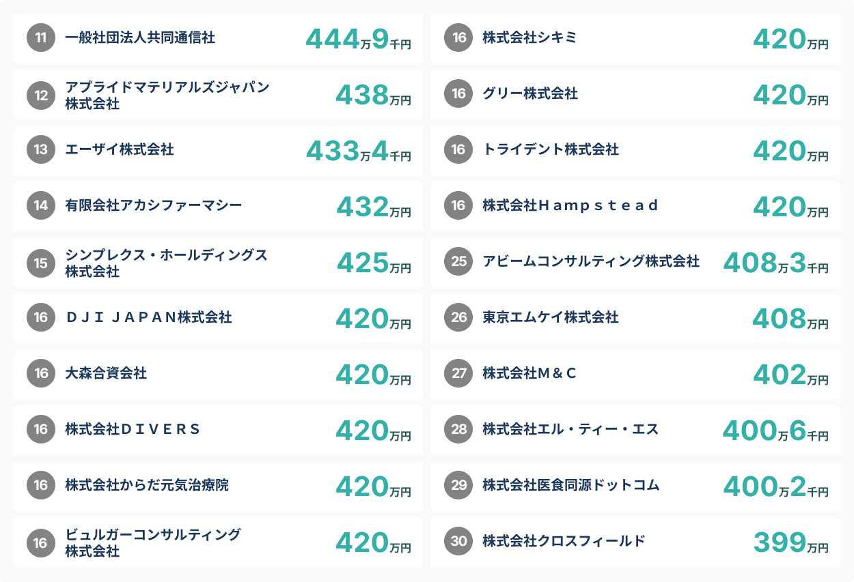Click the rank 25 badge icon

(x=459, y=261)
